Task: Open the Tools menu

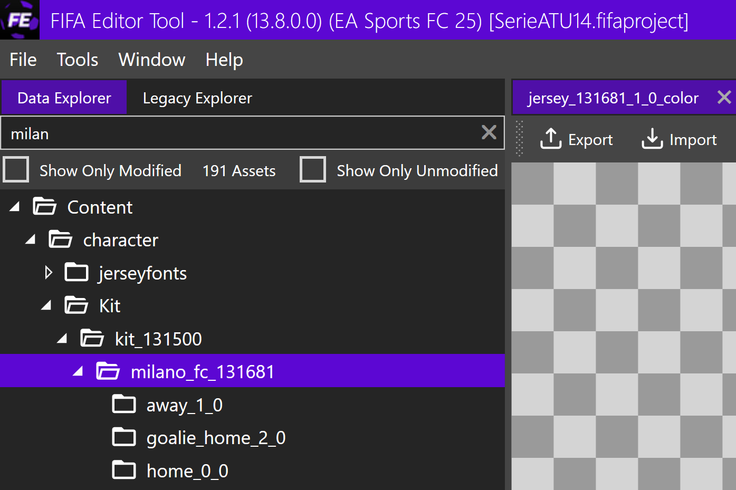Action: (x=78, y=60)
